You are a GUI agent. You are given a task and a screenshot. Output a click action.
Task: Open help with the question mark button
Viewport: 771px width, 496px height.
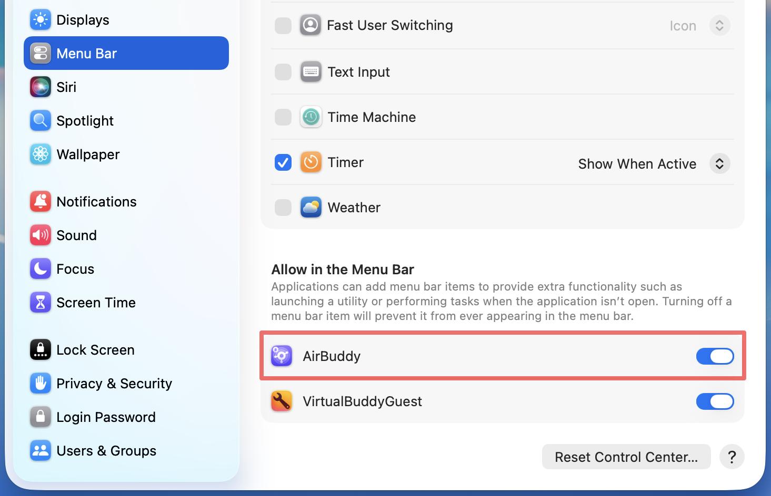pyautogui.click(x=732, y=457)
